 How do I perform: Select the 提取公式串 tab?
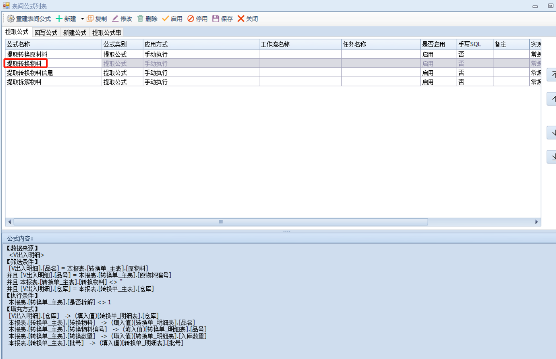(106, 32)
